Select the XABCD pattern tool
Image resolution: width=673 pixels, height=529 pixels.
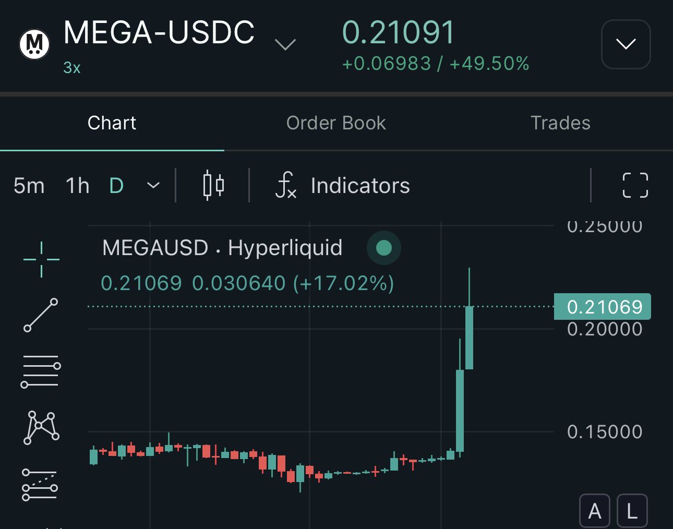click(41, 427)
